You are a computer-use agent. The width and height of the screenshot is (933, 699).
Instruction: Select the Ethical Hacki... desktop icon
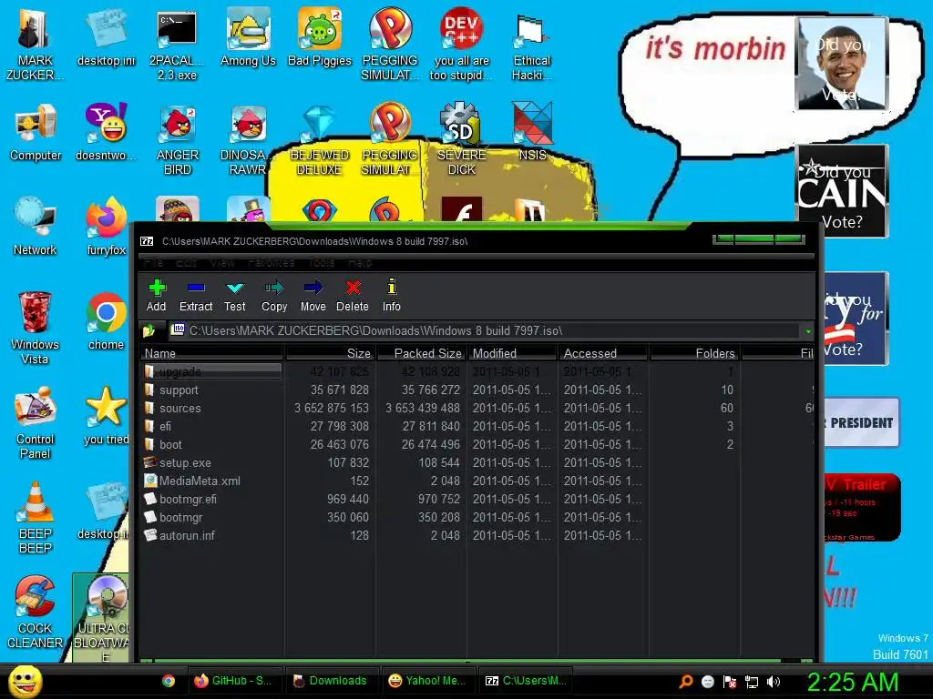click(532, 46)
